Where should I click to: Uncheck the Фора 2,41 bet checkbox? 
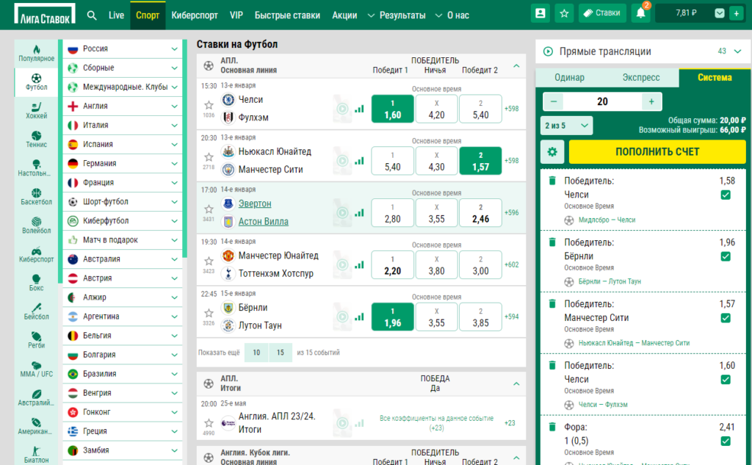tap(726, 441)
